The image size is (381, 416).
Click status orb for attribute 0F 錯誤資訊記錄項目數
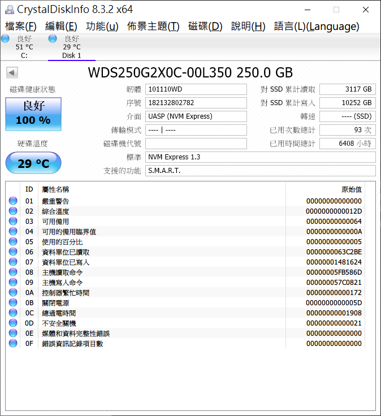pos(13,343)
